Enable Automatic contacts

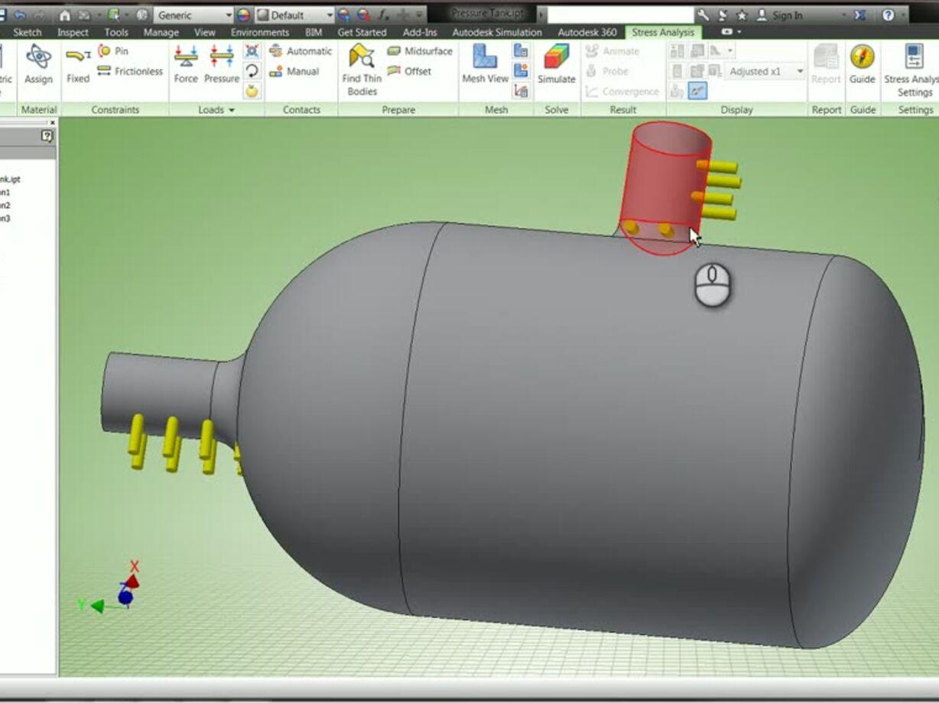(x=301, y=51)
